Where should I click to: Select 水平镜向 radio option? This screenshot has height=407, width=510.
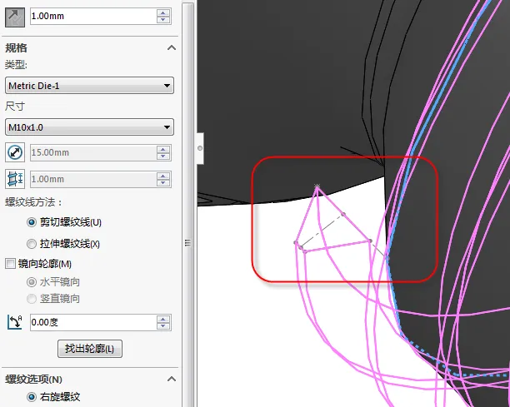[x=32, y=282]
